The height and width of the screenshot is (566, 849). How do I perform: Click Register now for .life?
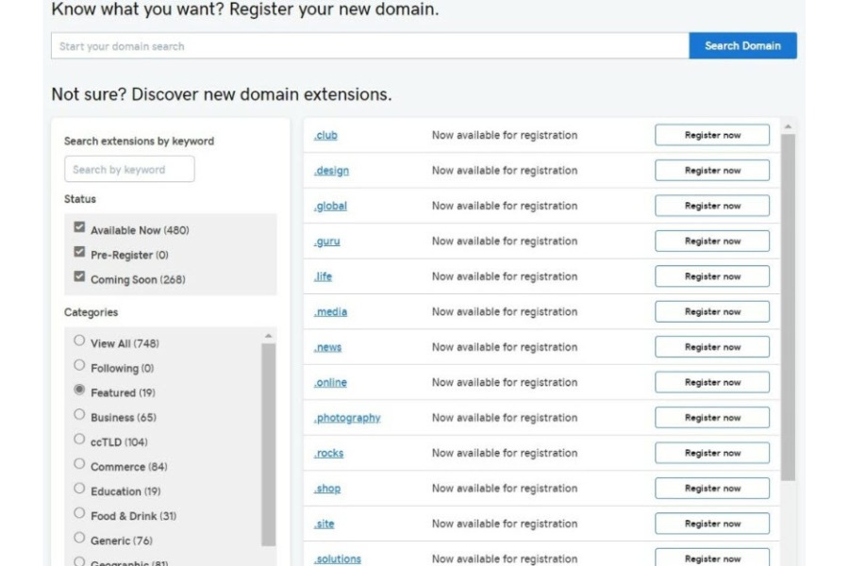pyautogui.click(x=712, y=276)
